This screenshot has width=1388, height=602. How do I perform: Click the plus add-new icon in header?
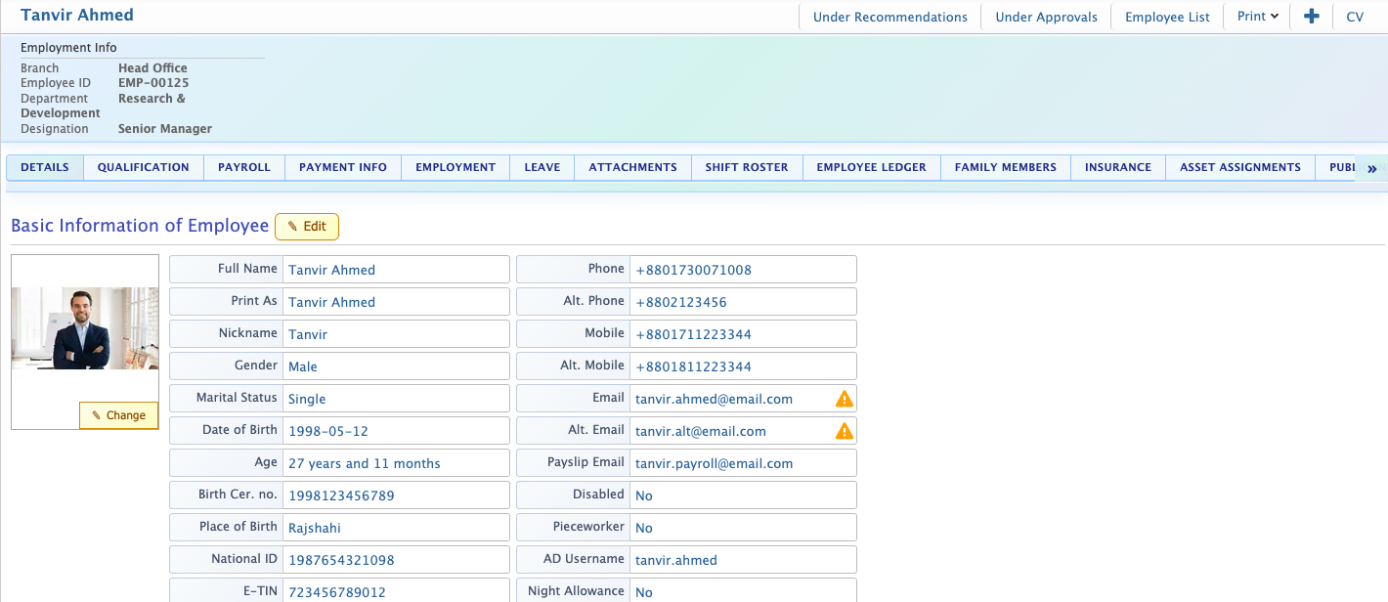tap(1311, 17)
